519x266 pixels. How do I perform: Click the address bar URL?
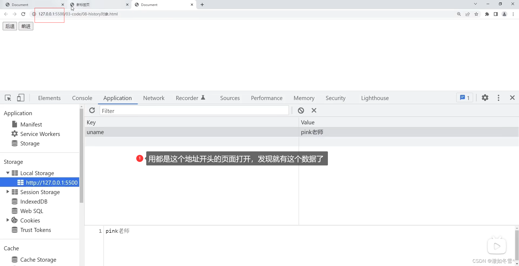coord(78,14)
